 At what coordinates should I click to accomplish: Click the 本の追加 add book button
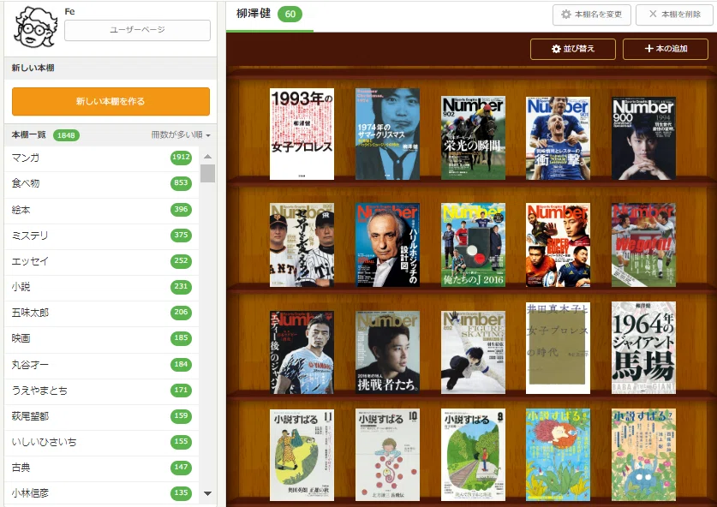pos(666,49)
